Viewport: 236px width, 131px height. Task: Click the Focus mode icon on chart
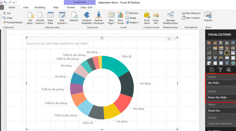click(169, 39)
